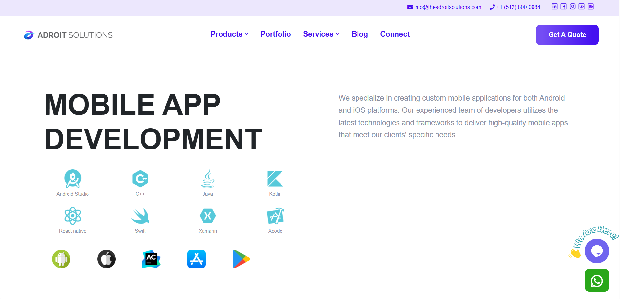The image size is (620, 299).
Task: Open the Facebook social icon
Action: (563, 6)
